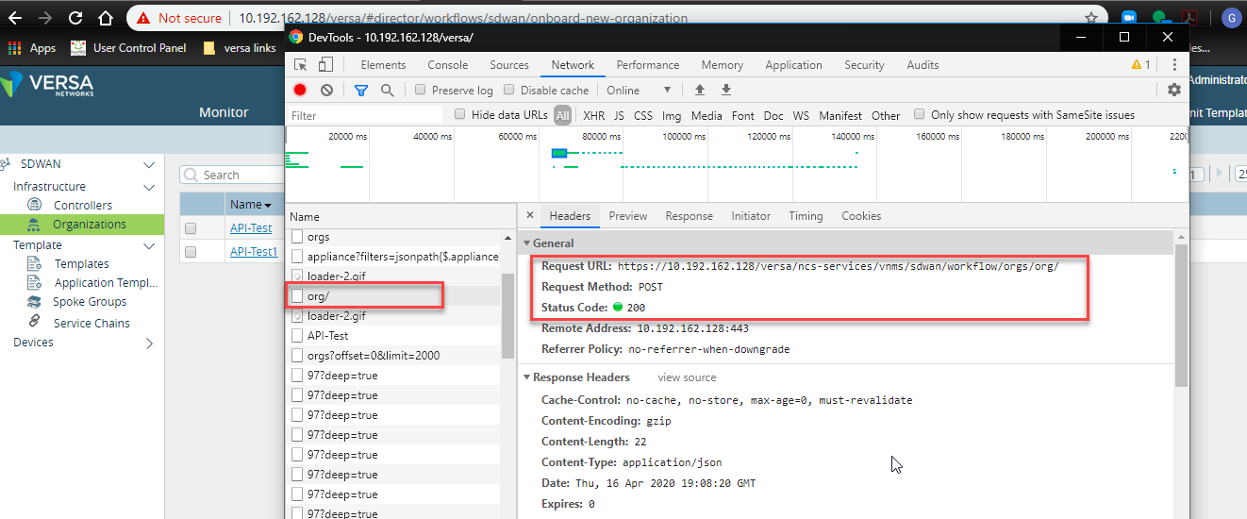The height and width of the screenshot is (519, 1247).
Task: Enable Disable cache checkbox
Action: click(509, 90)
